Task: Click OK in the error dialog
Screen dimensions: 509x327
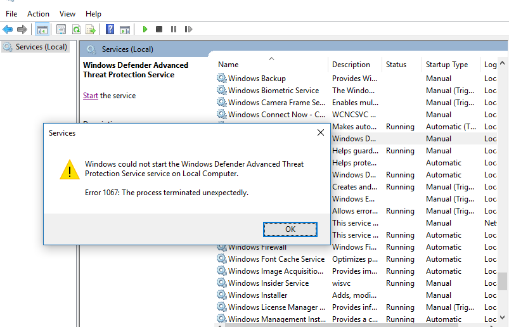Action: (x=290, y=229)
